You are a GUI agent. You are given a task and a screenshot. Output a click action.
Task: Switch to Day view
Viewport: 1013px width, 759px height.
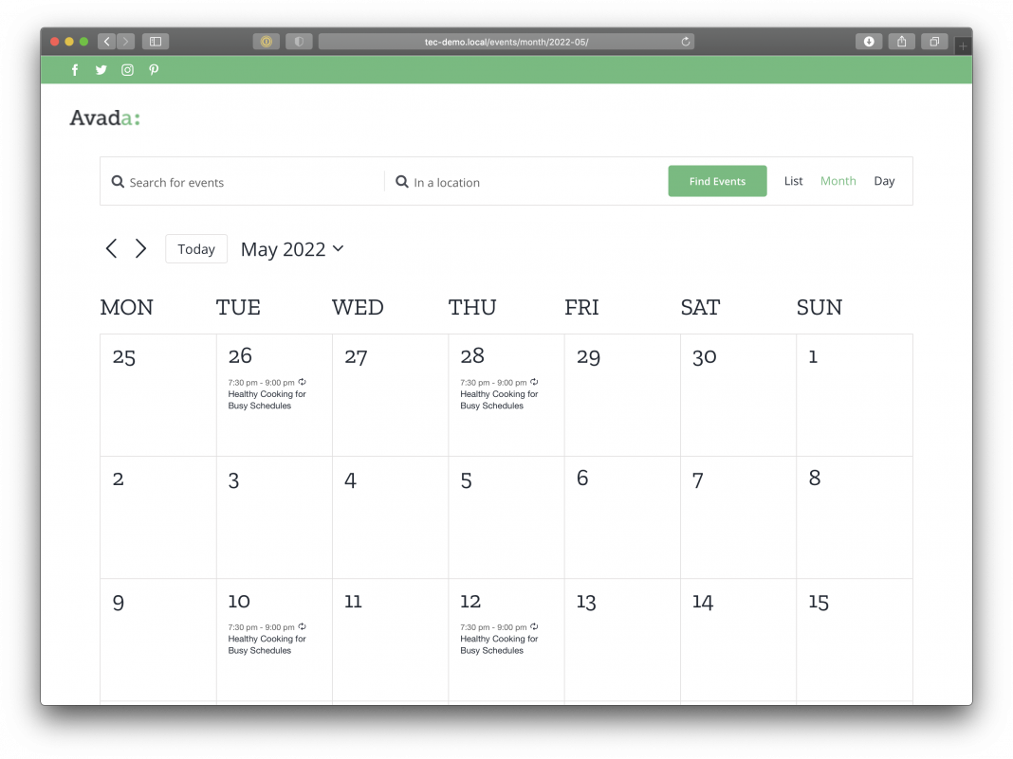click(884, 180)
